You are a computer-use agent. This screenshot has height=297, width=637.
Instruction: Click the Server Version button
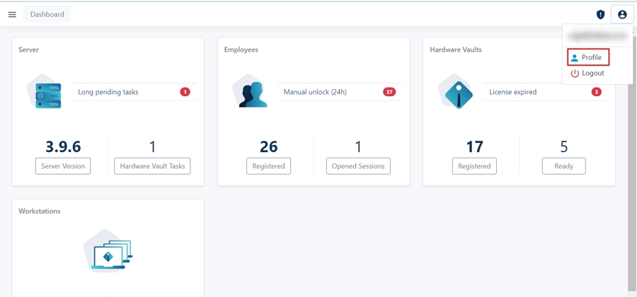(x=63, y=166)
